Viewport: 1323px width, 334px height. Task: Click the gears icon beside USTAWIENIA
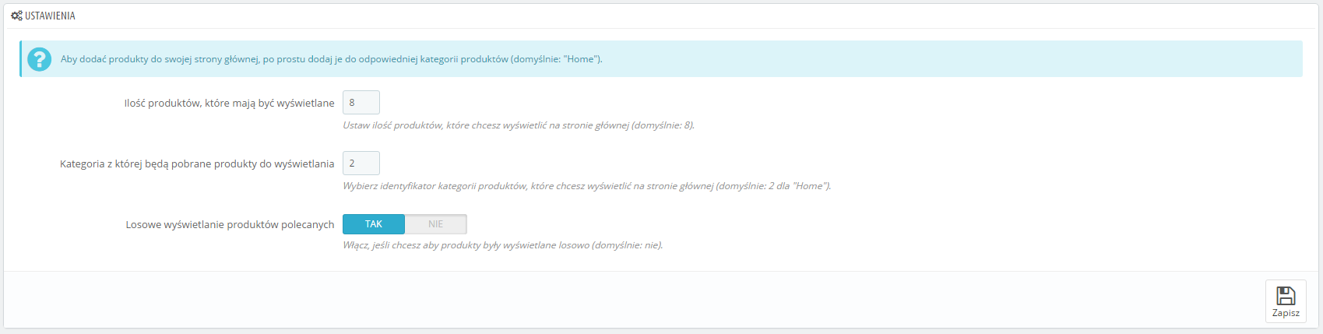(16, 16)
